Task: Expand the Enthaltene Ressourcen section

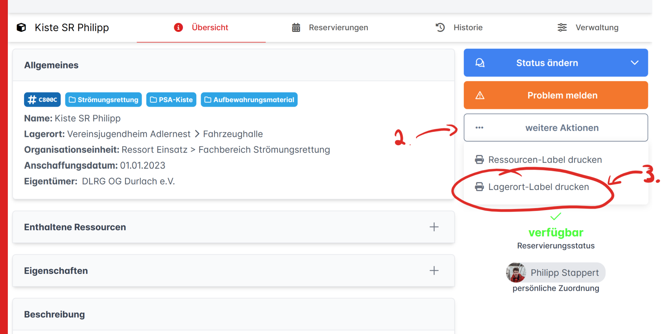Action: 434,227
